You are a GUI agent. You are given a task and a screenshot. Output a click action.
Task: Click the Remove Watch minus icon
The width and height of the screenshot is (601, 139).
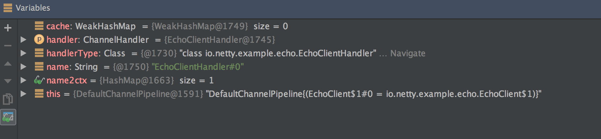(x=8, y=46)
